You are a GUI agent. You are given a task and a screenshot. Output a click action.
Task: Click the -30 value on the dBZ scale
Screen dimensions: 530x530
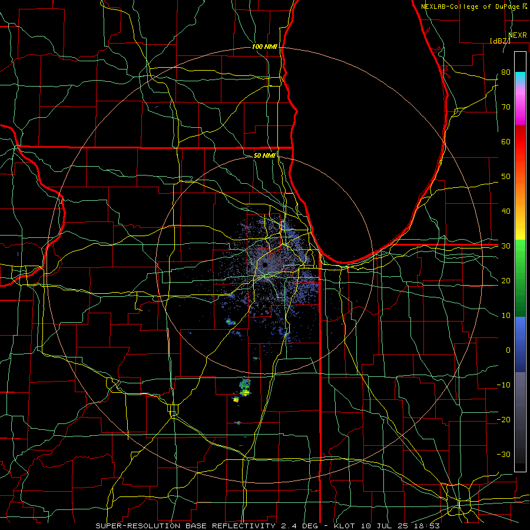503,454
